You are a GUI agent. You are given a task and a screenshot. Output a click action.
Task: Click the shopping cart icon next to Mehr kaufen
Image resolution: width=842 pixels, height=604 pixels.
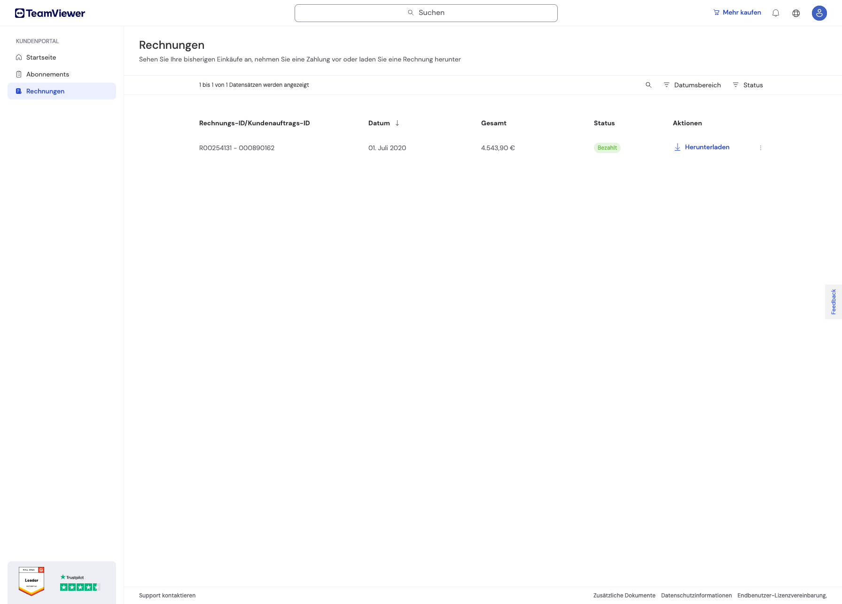pos(716,12)
